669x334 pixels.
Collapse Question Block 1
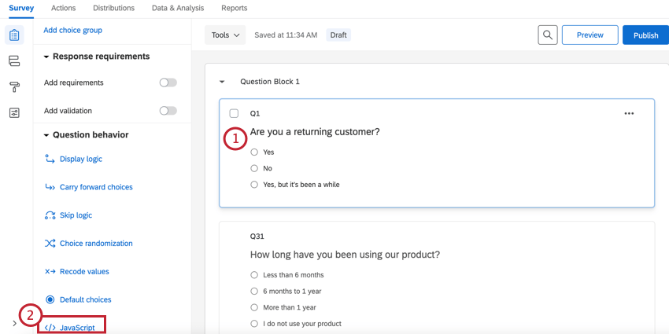click(222, 82)
